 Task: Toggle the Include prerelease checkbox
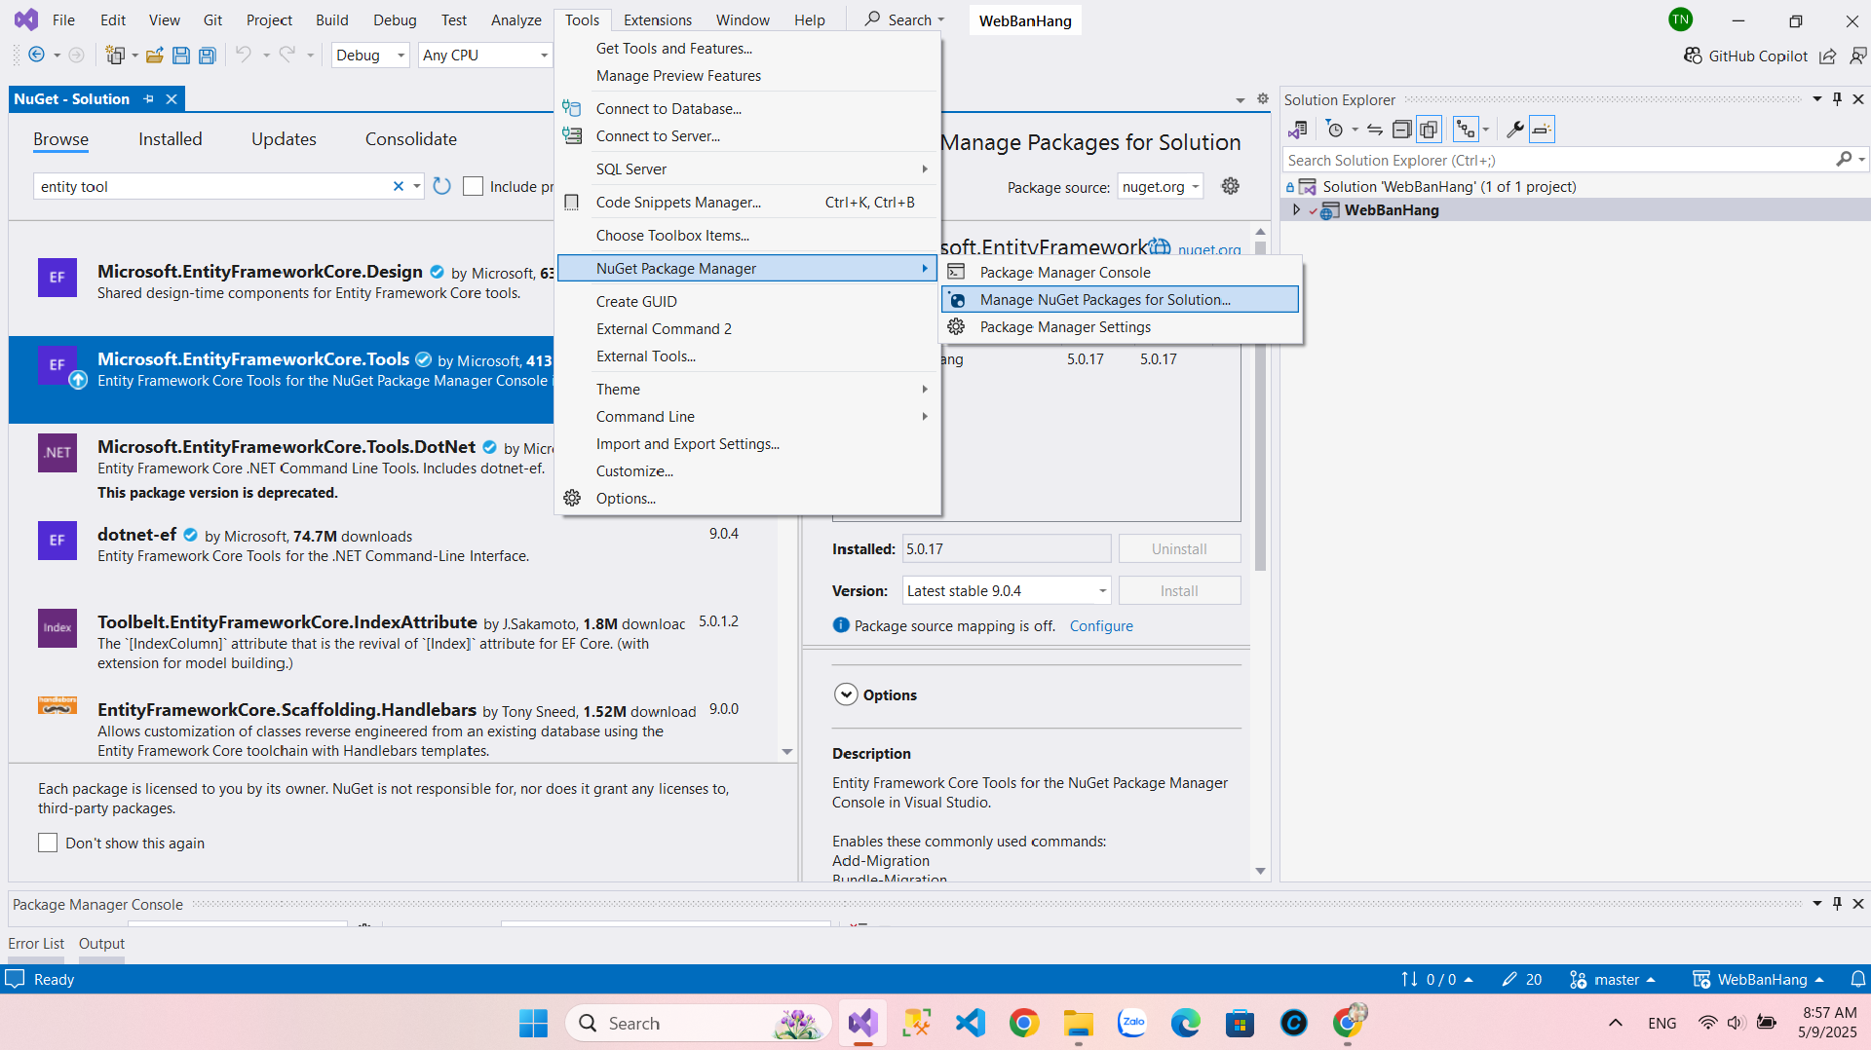[x=473, y=186]
